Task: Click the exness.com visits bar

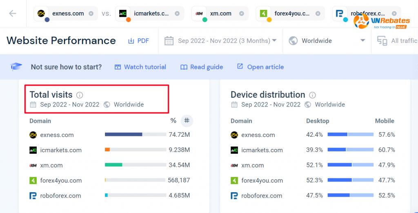Action: [x=123, y=135]
